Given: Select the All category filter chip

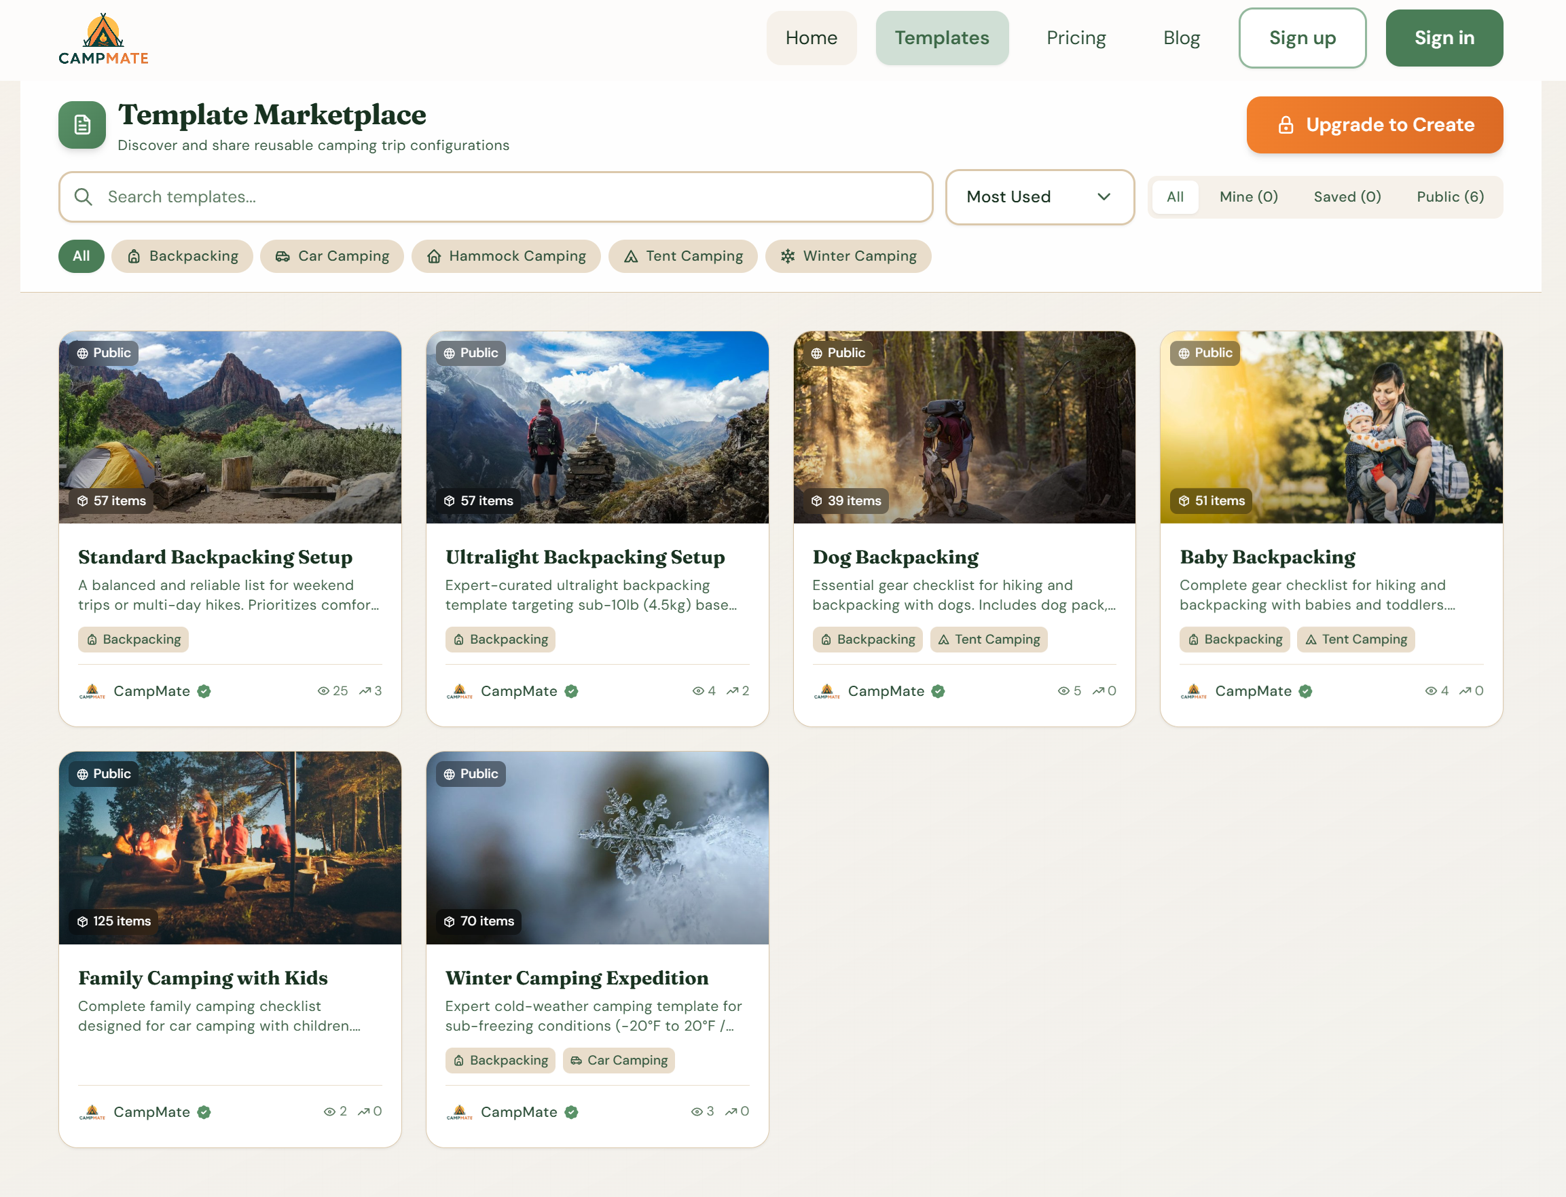Looking at the screenshot, I should [81, 256].
